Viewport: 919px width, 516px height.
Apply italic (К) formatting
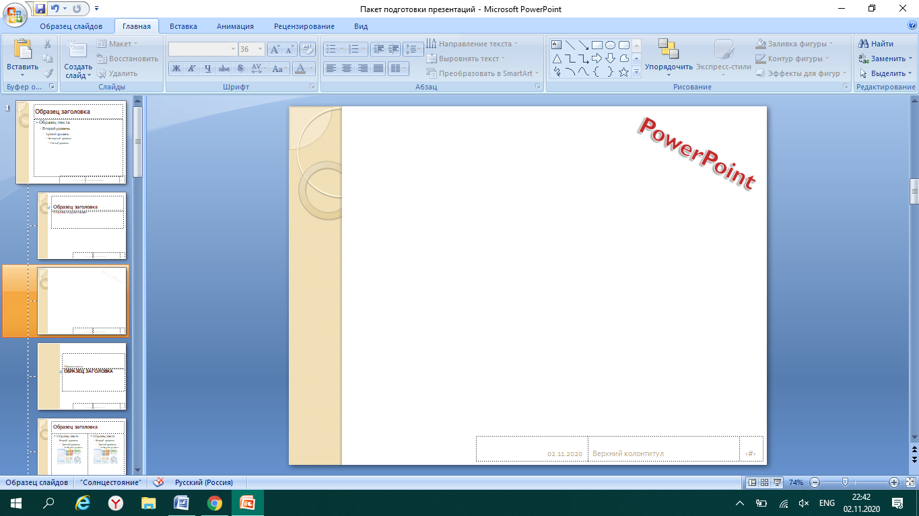[x=192, y=69]
